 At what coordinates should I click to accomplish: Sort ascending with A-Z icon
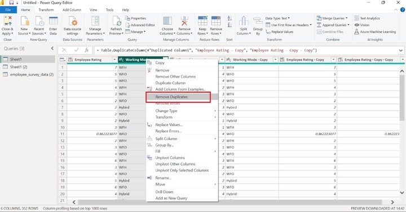[230, 19]
